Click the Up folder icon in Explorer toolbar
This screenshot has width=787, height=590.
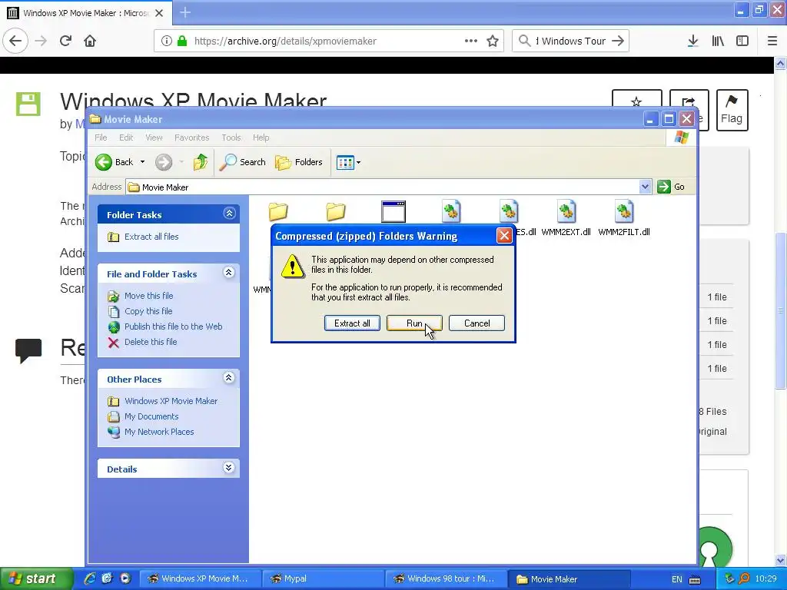point(201,162)
